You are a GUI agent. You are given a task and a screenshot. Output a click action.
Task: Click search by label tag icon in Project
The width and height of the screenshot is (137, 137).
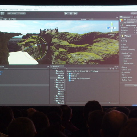tap(113, 69)
